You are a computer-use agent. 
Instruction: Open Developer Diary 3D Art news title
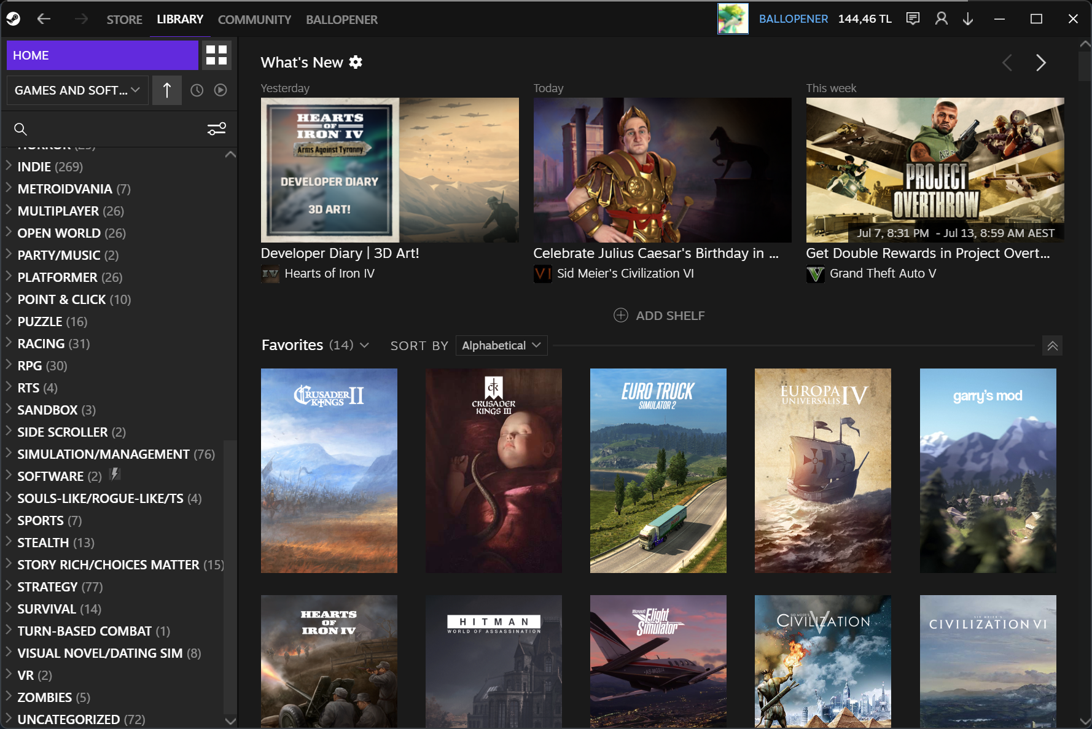click(x=340, y=254)
